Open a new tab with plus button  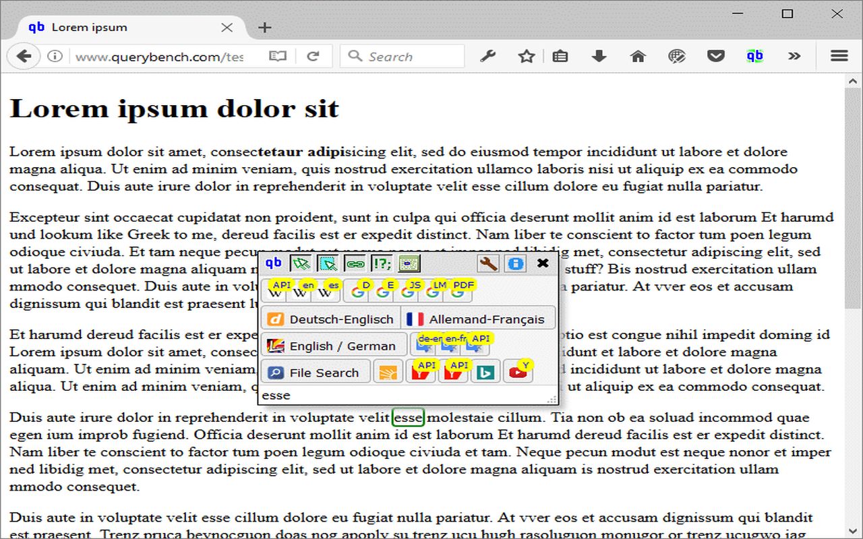pos(265,28)
